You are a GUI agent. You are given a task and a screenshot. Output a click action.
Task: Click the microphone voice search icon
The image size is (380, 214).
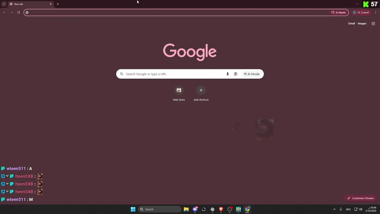228,74
